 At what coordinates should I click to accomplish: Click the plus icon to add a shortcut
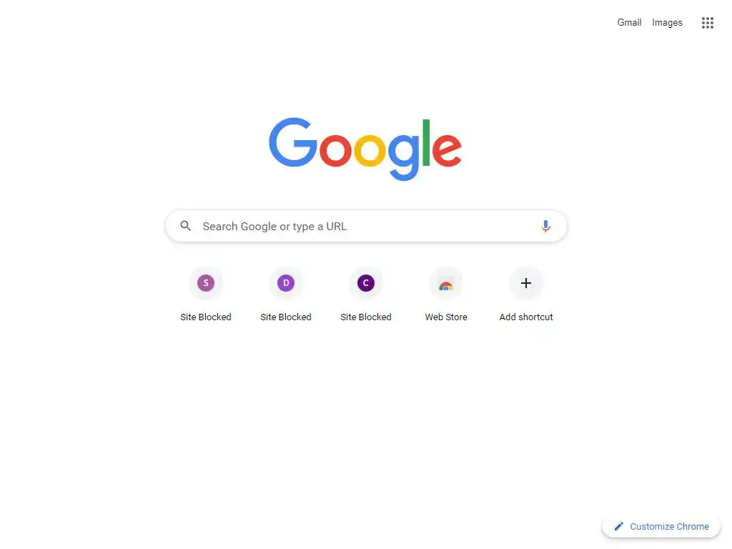coord(526,283)
